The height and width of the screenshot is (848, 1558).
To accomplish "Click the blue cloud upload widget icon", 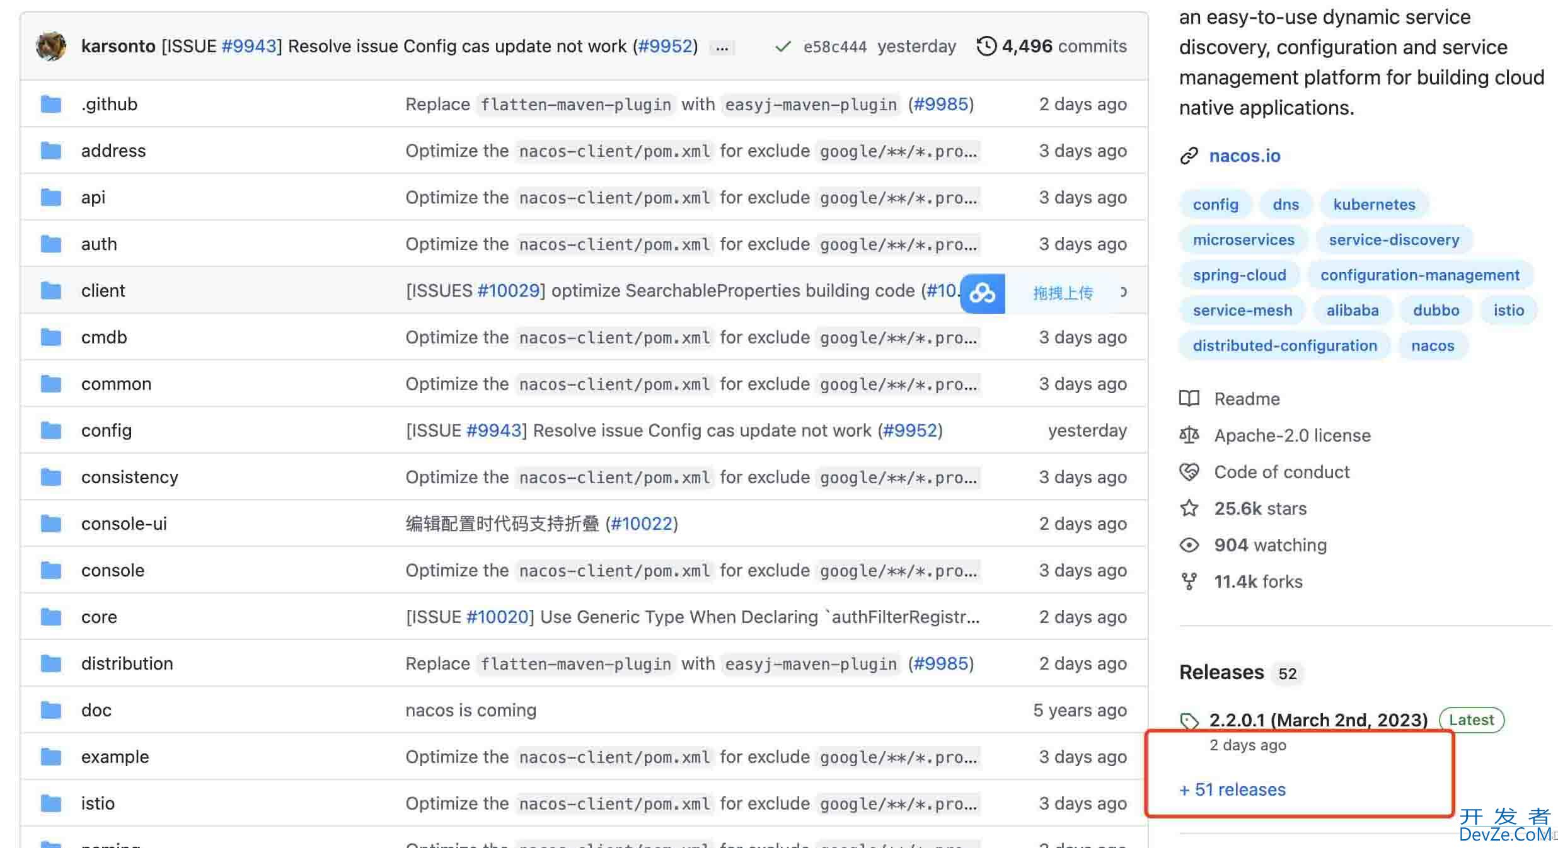I will coord(982,293).
